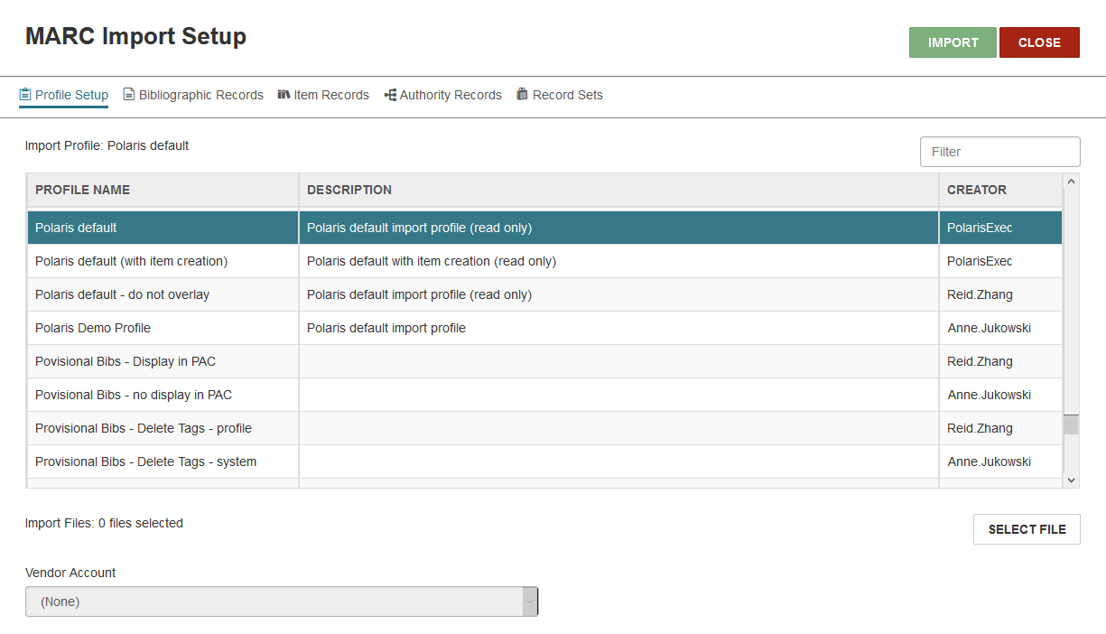
Task: Click the Record Sets icon
Action: pos(522,95)
